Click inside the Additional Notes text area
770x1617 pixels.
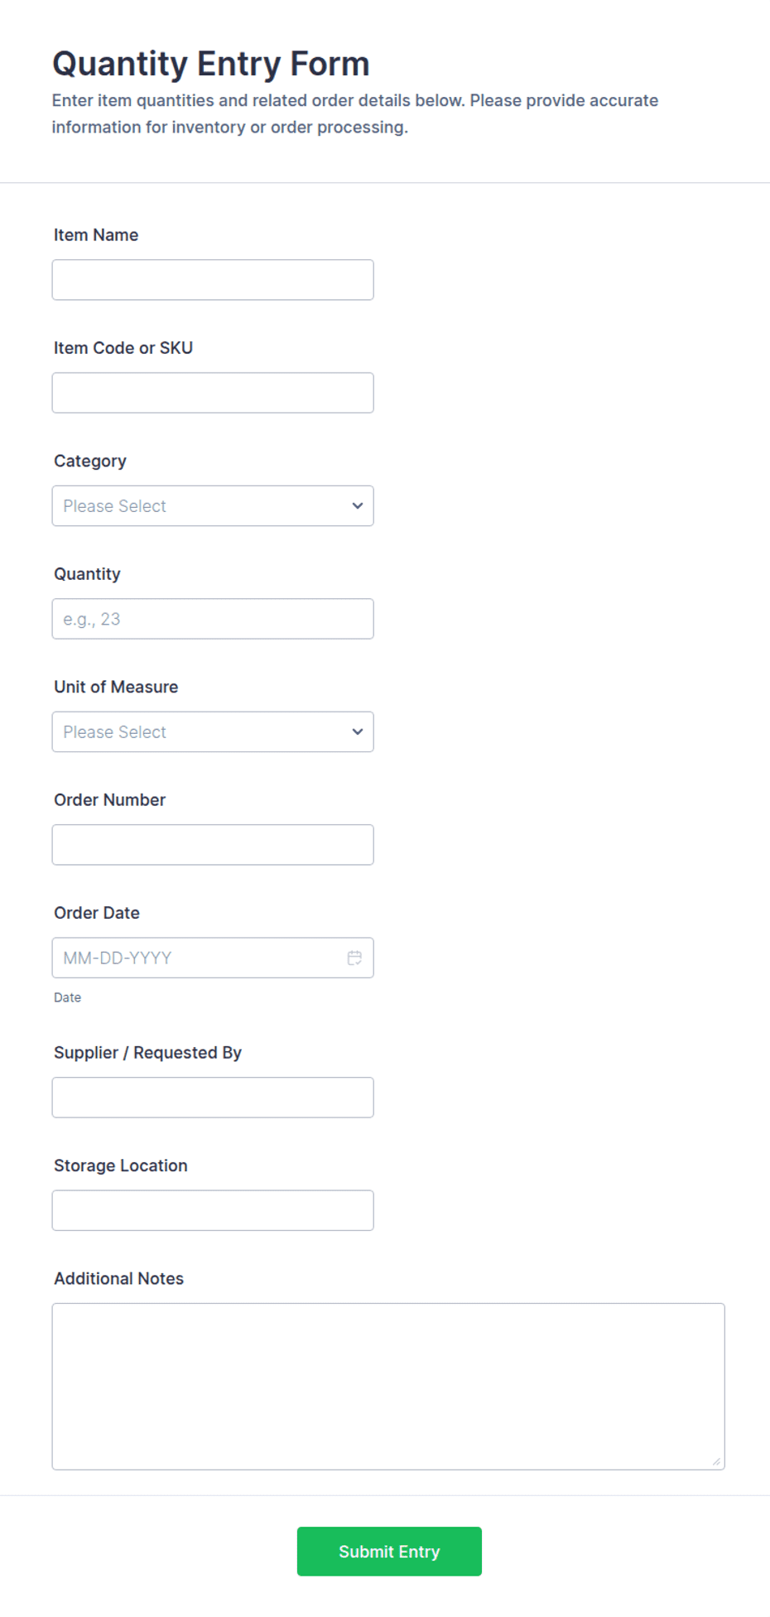point(388,1387)
